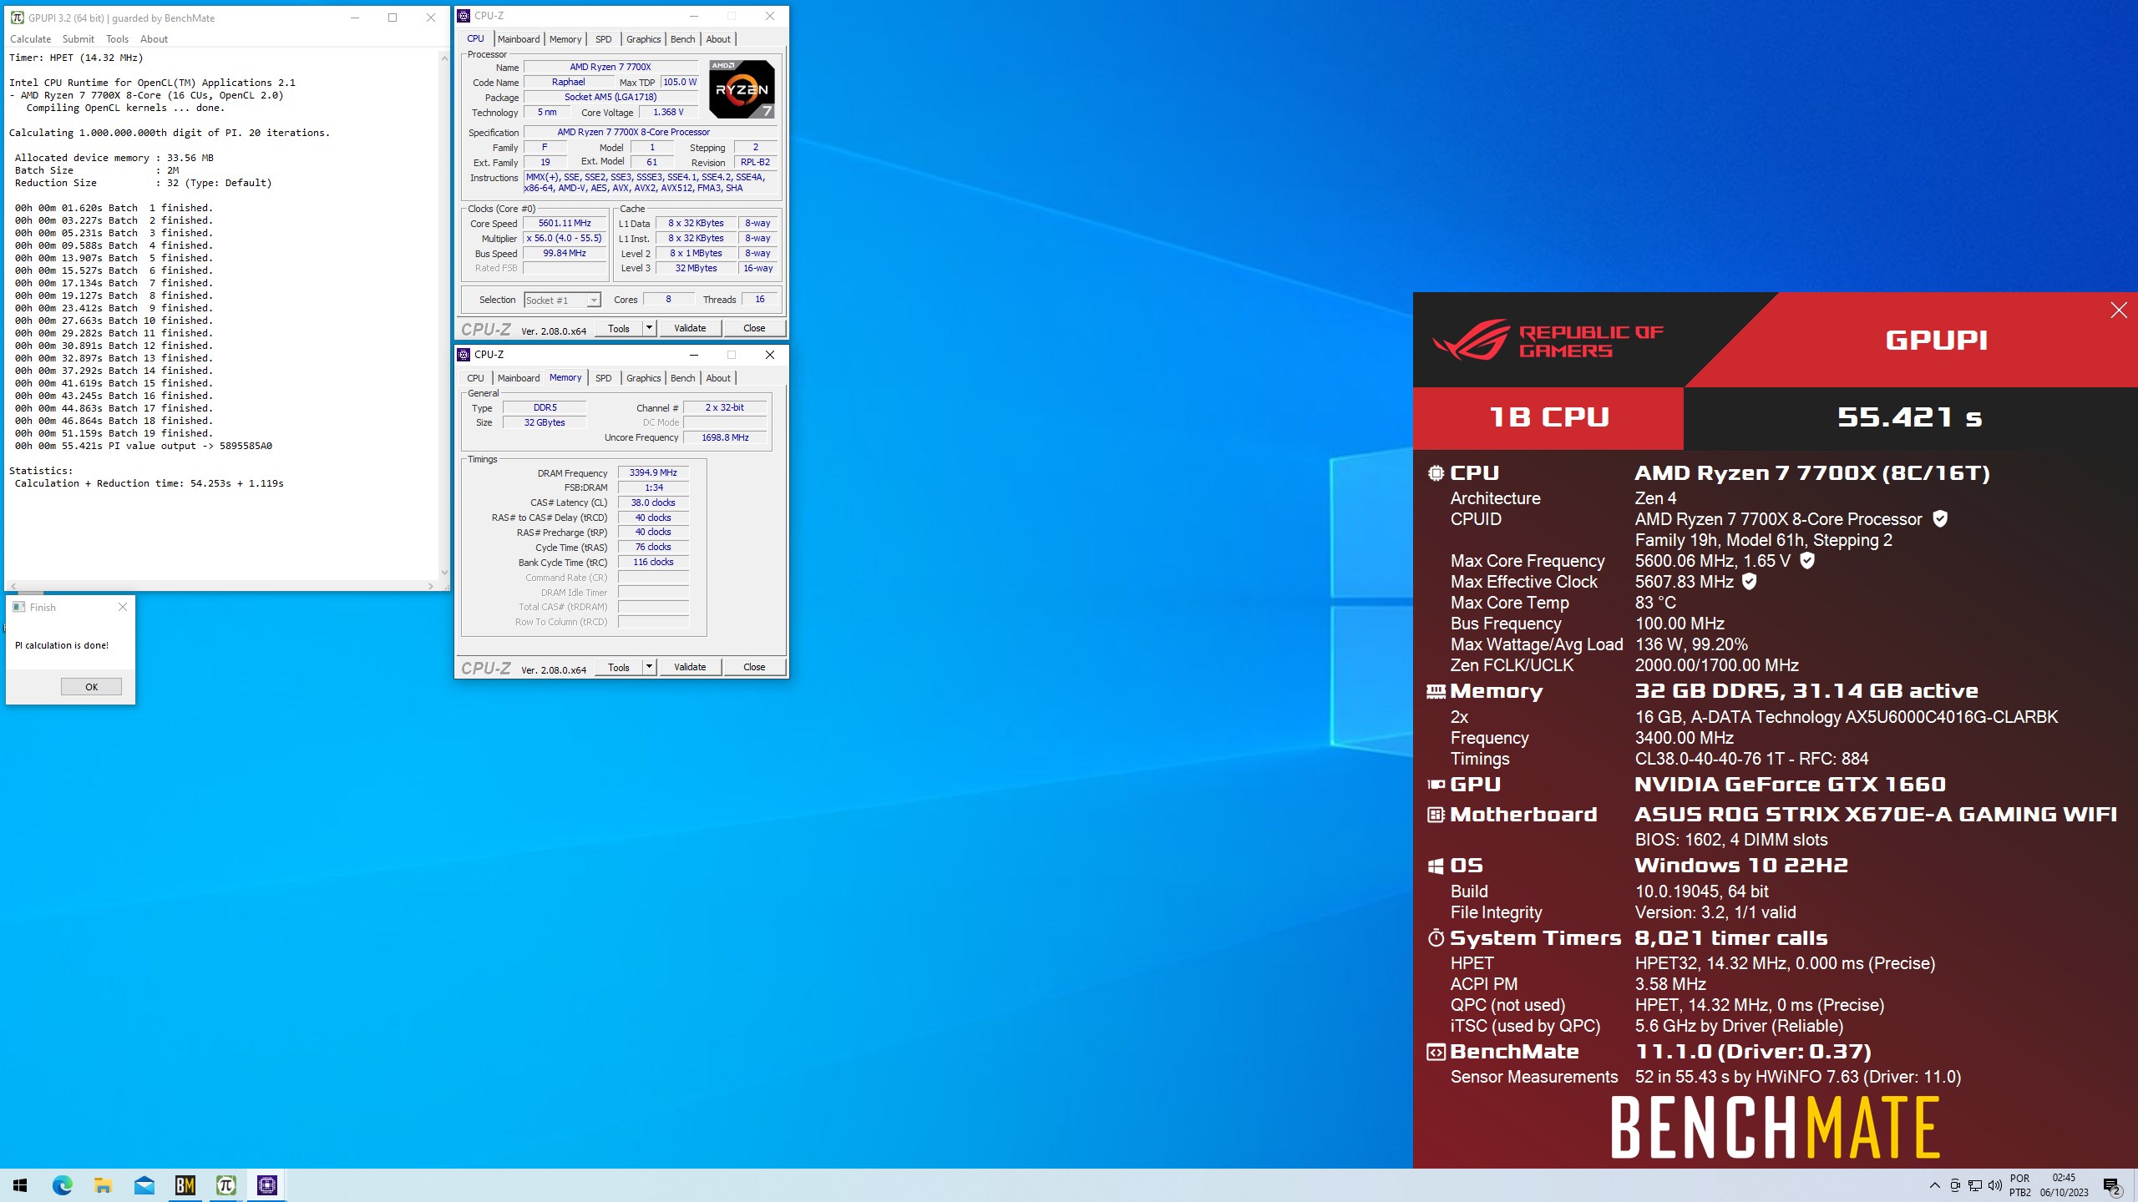Open About tab in top CPU-Z
The image size is (2138, 1202).
point(718,39)
